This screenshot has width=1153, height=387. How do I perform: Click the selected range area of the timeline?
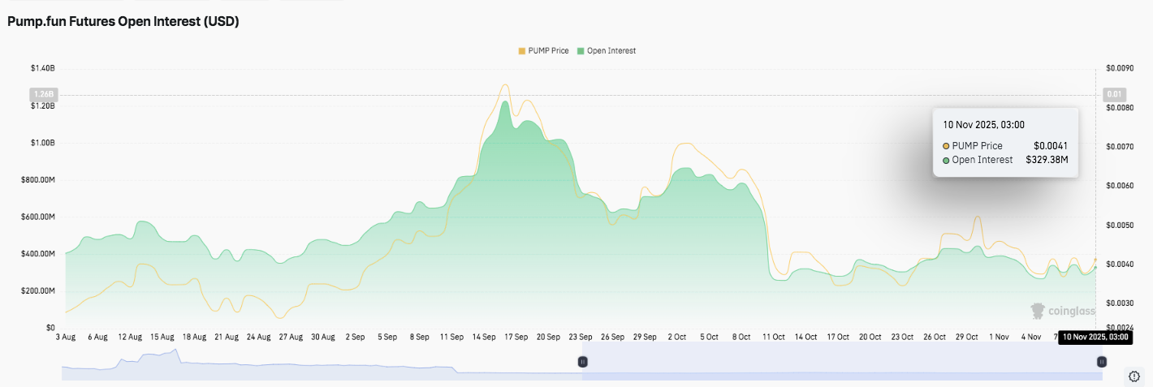[842, 362]
